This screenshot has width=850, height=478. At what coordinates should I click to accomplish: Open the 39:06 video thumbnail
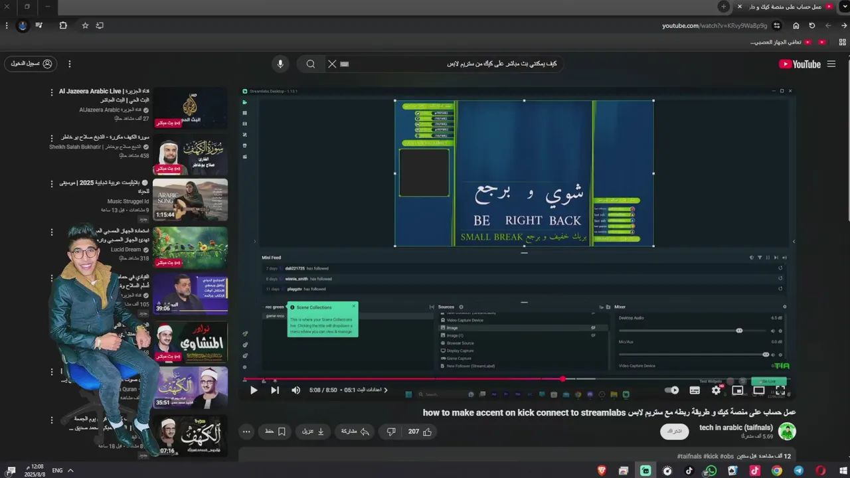click(190, 294)
